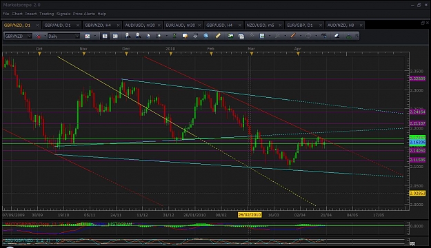Select the cursor pointer tool icon
Screen dimensions: 431x248
click(148, 36)
